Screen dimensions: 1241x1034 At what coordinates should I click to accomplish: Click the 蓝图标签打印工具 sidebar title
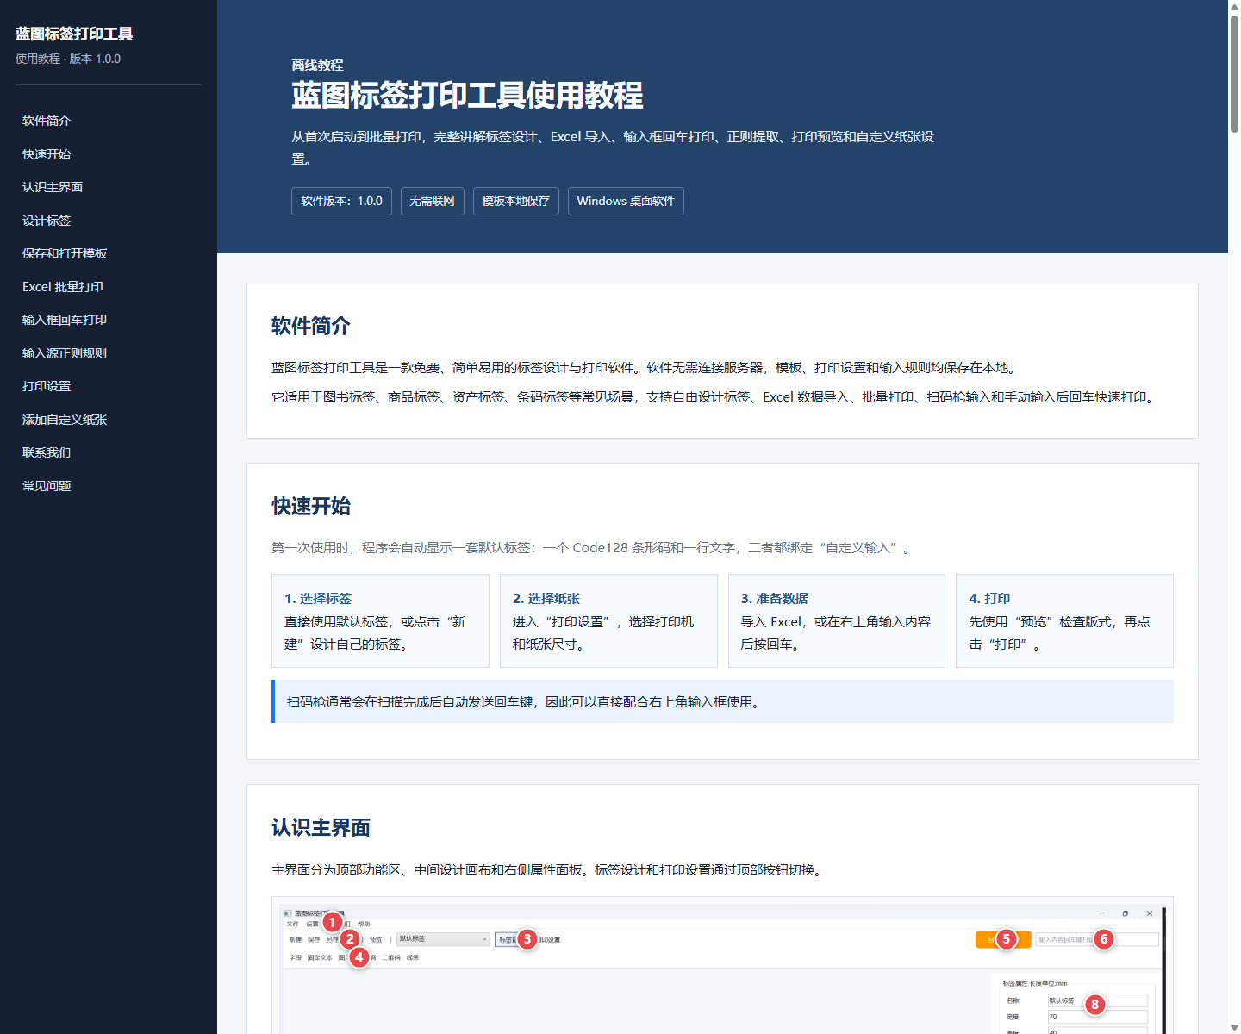click(x=74, y=34)
